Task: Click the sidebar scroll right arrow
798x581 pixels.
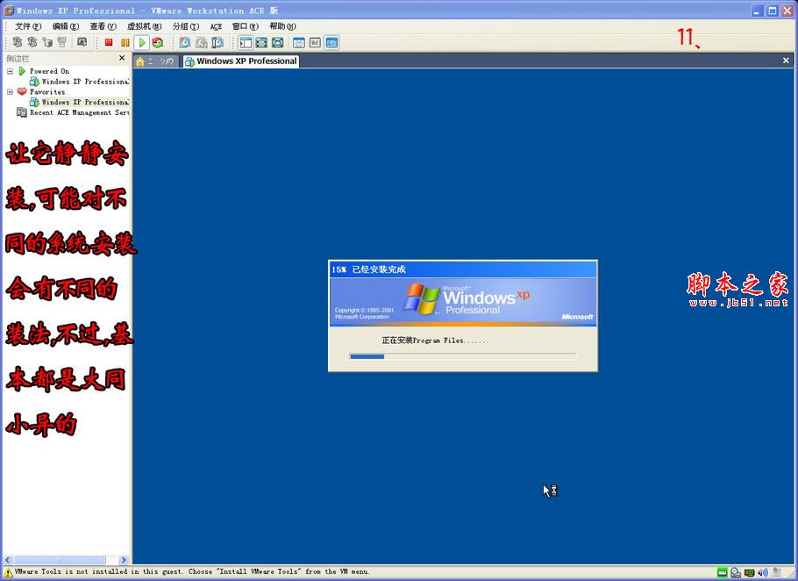Action: [124, 560]
